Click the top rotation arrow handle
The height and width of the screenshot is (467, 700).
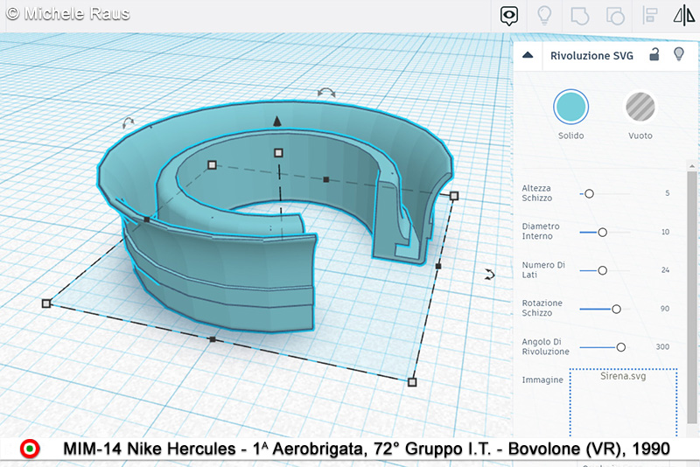tap(326, 93)
